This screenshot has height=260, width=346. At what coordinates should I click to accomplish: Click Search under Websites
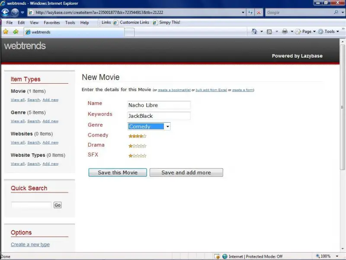[34, 143]
